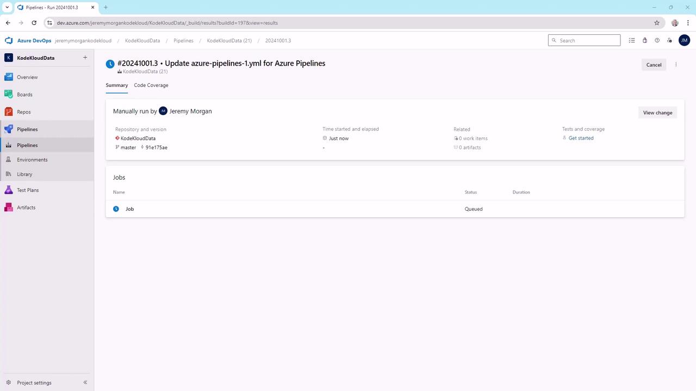Click the browser address bar URL
The image size is (696, 391).
tap(167, 23)
